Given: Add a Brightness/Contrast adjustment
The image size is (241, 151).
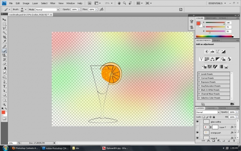Looking at the screenshot, I should point(207,52).
